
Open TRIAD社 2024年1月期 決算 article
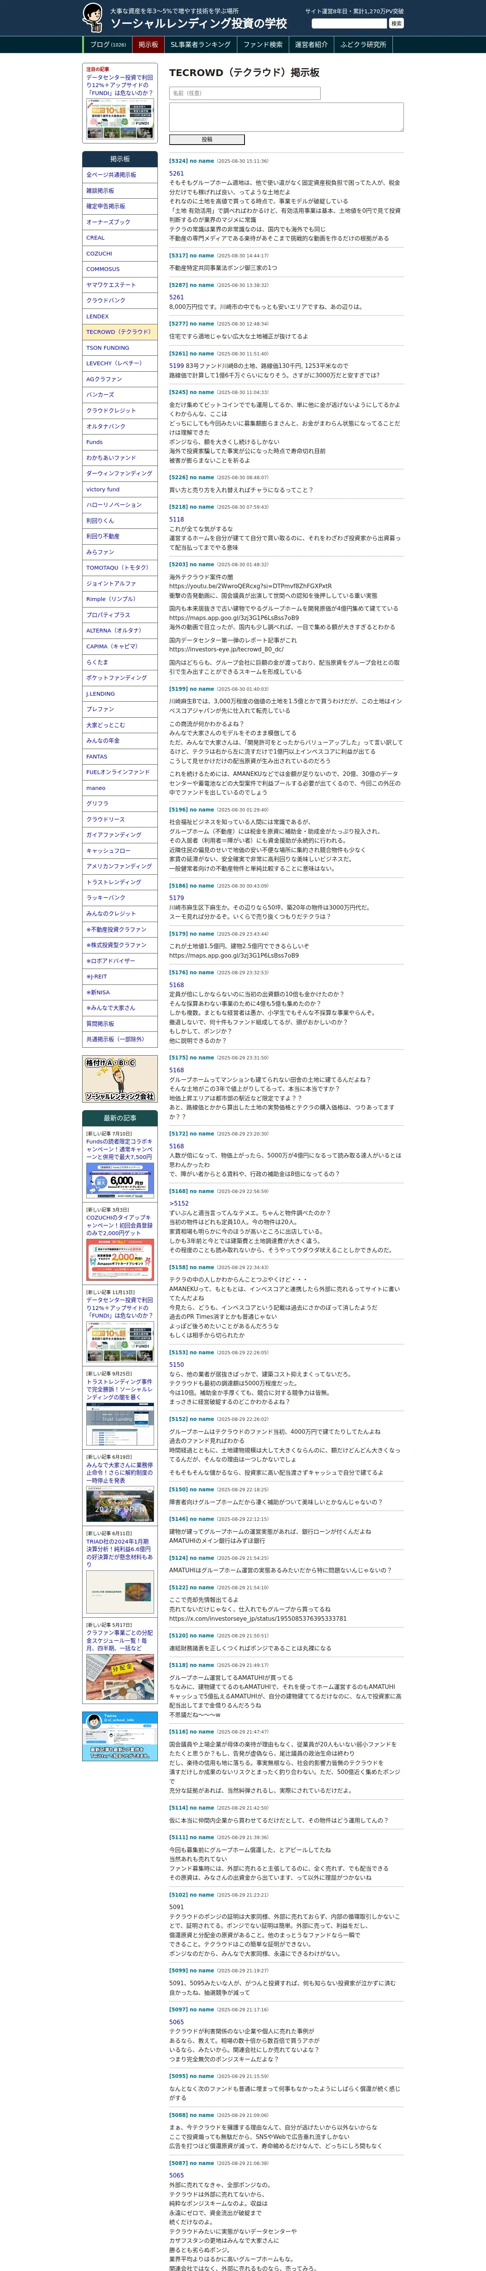tap(119, 1553)
